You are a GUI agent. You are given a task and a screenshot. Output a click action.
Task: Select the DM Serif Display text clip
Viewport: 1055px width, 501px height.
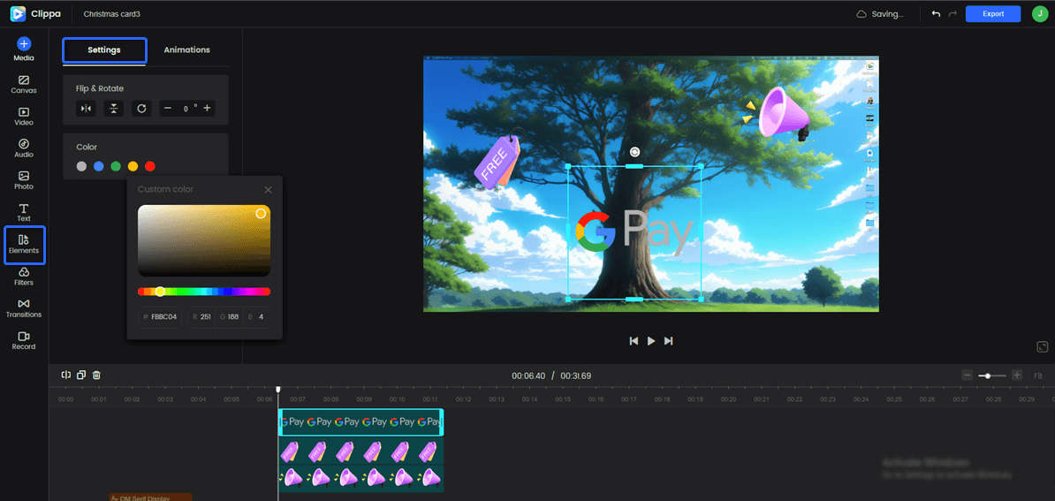[150, 497]
